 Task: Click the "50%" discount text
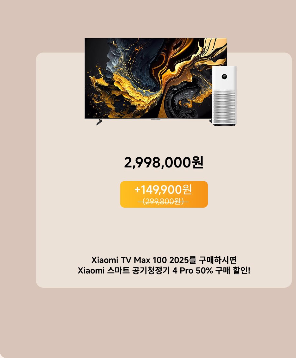click(x=204, y=271)
